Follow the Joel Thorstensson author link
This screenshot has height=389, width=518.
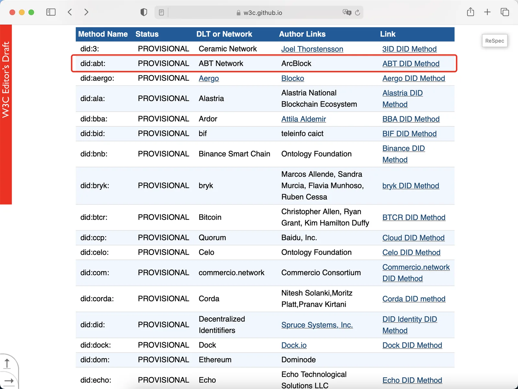312,49
